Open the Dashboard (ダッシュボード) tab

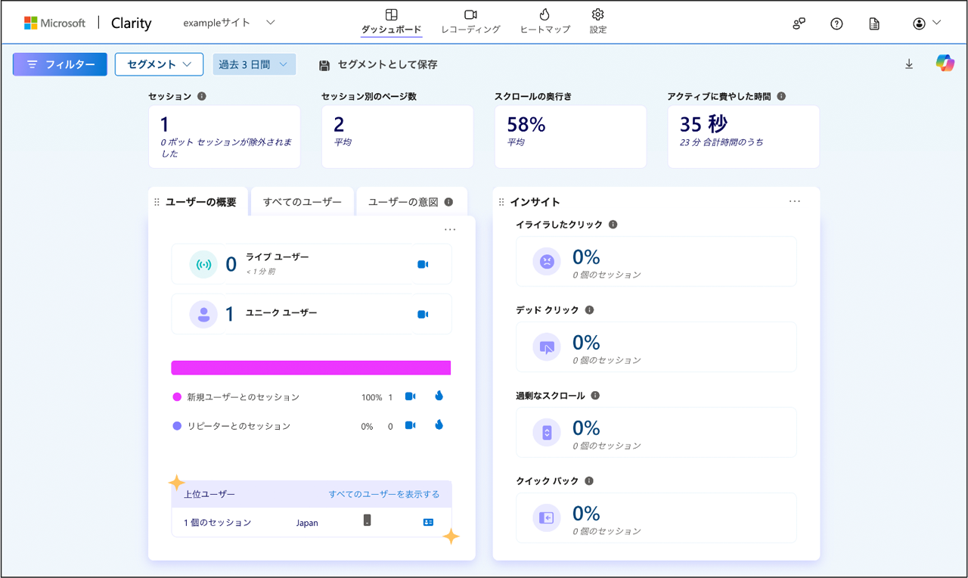click(x=391, y=22)
